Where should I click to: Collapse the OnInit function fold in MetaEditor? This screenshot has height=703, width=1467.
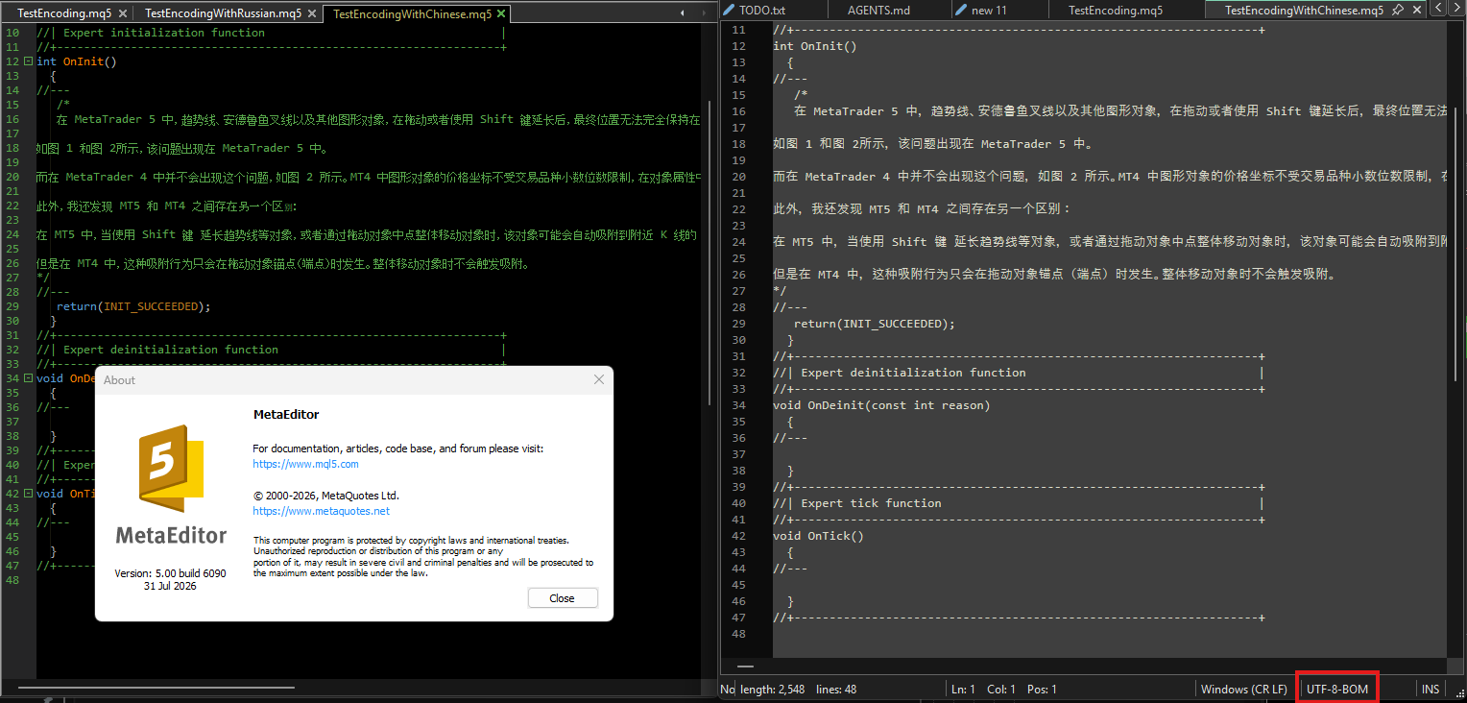tap(28, 61)
